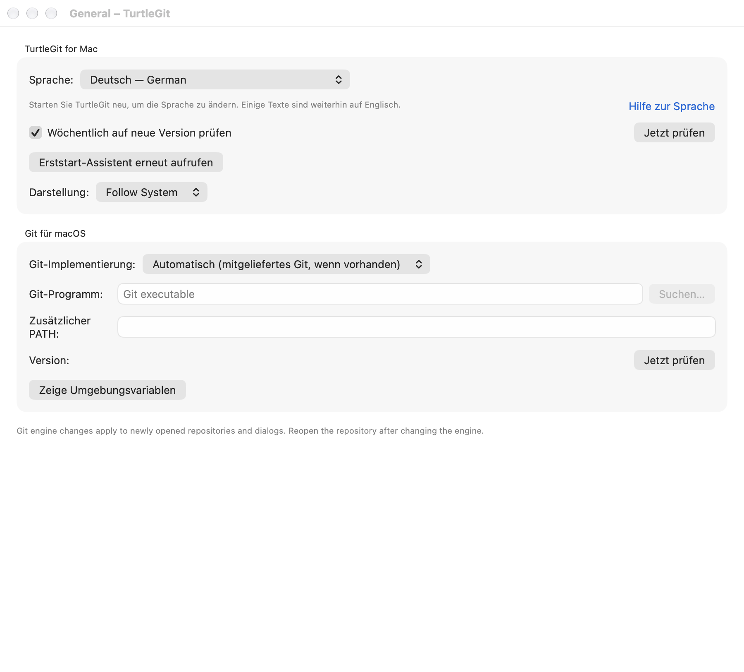Click the Suchen... browse button
Screen dimensions: 744x672
[682, 294]
